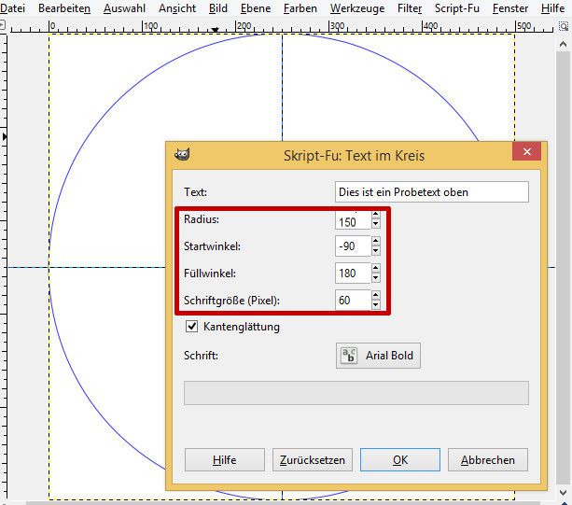The height and width of the screenshot is (505, 572).
Task: Open the Fenster menu
Action: click(x=510, y=8)
